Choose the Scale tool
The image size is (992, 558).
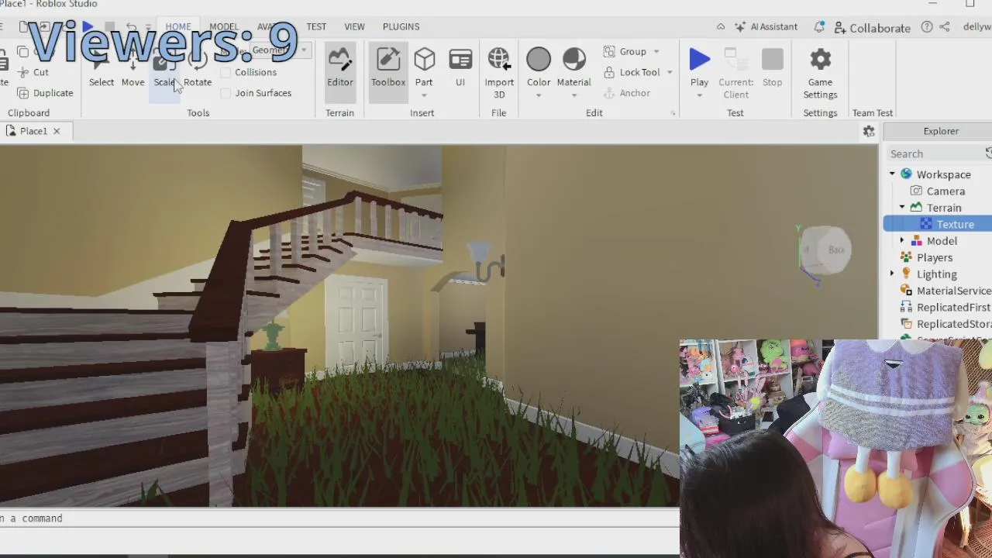point(164,72)
